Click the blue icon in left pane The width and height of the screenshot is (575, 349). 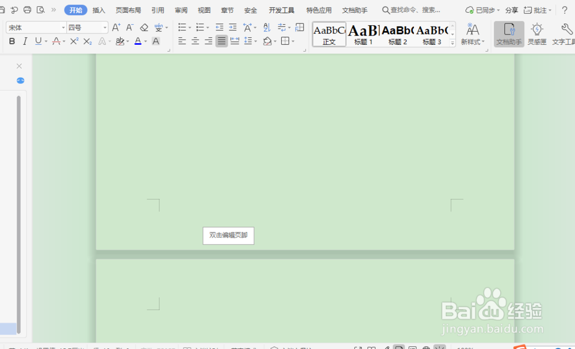21,80
